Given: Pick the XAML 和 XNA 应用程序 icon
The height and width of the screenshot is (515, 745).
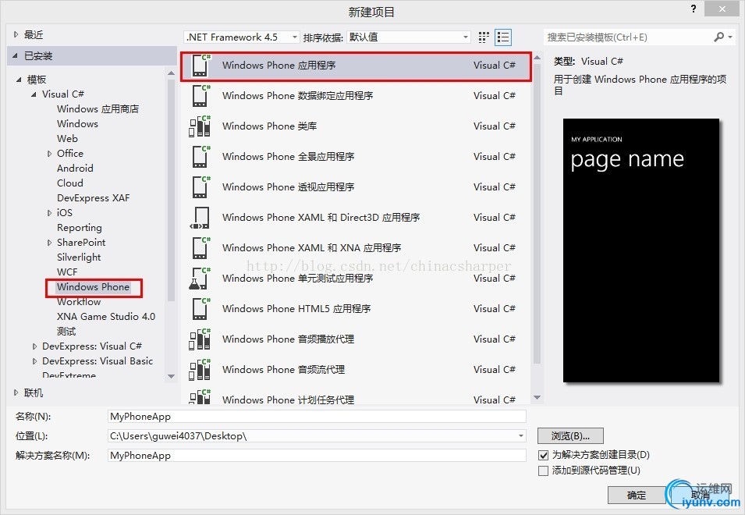Looking at the screenshot, I should point(200,248).
